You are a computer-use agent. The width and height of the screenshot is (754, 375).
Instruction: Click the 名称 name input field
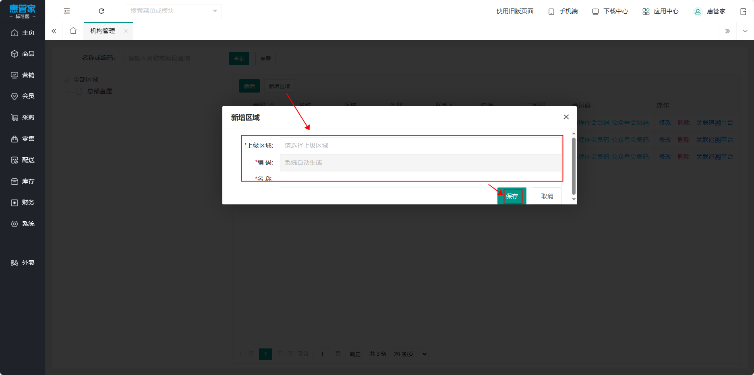[421, 179]
